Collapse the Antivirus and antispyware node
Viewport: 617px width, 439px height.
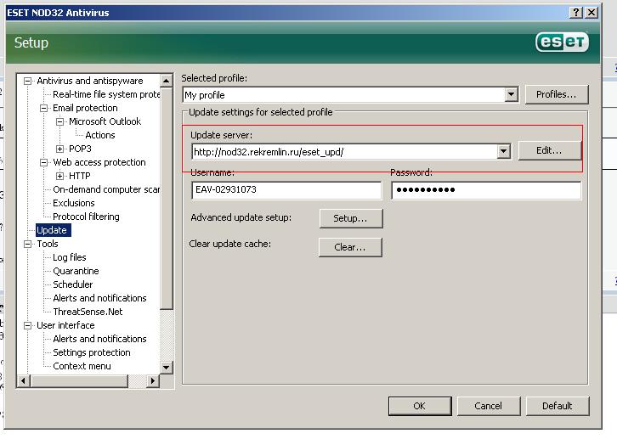[27, 81]
